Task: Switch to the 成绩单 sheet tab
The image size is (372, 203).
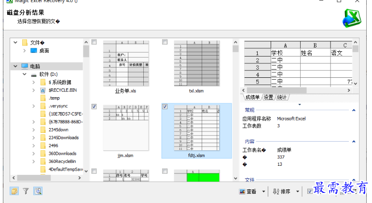Action: click(252, 97)
